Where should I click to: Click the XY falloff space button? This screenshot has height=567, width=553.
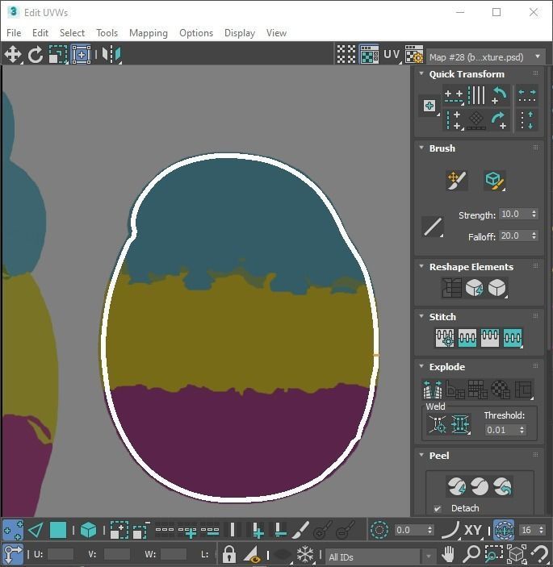[472, 530]
